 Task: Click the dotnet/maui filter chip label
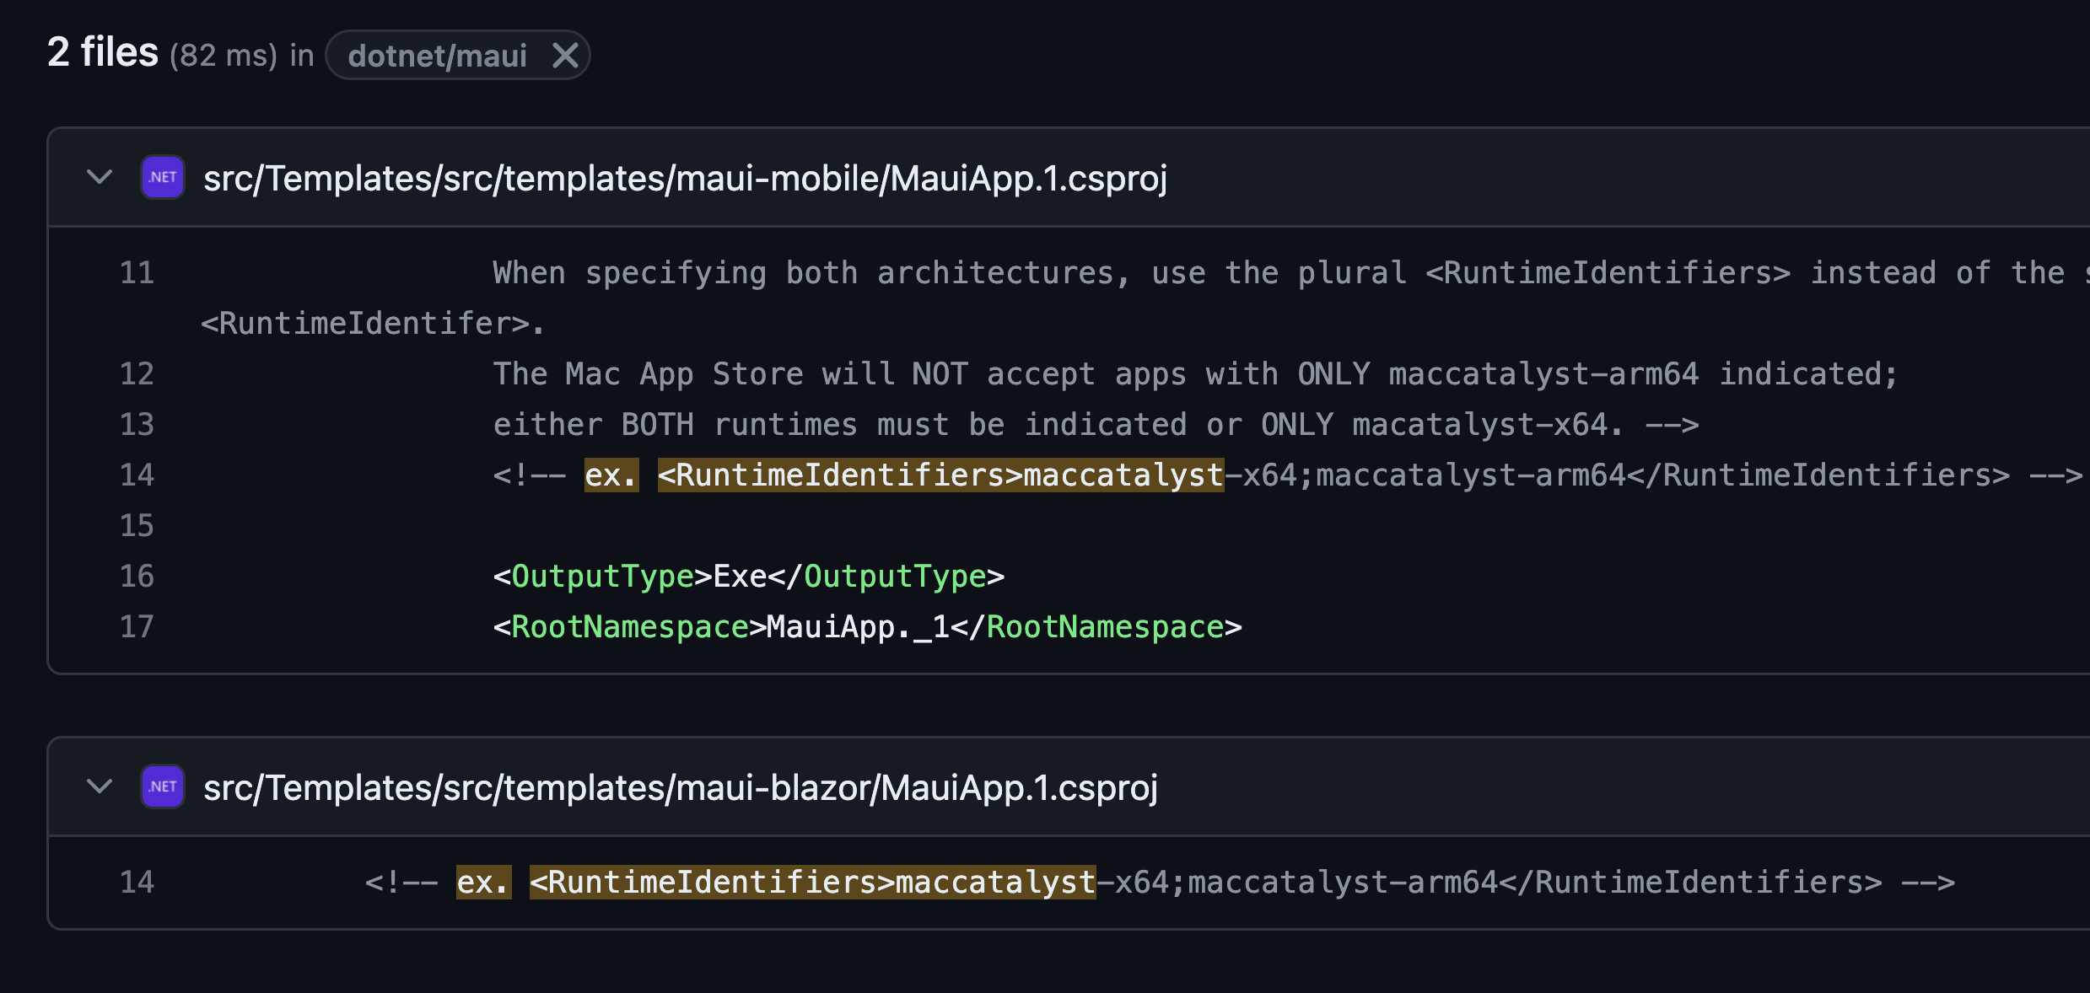coord(439,55)
